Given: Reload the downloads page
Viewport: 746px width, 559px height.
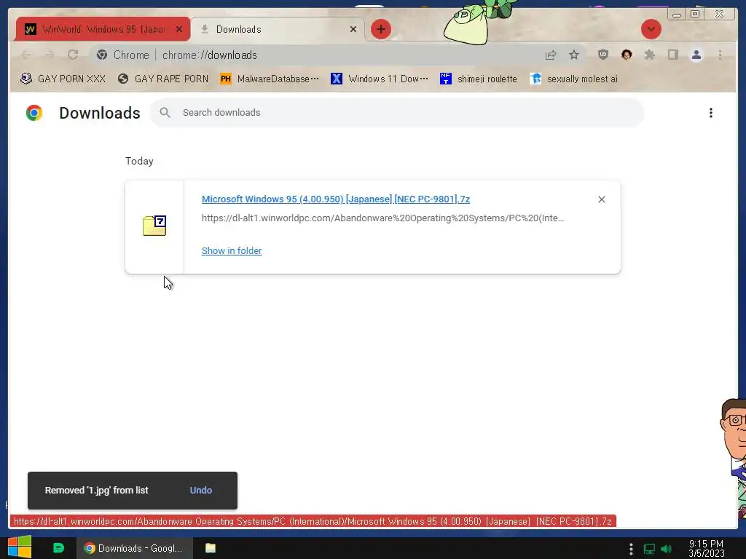Looking at the screenshot, I should click(x=73, y=55).
